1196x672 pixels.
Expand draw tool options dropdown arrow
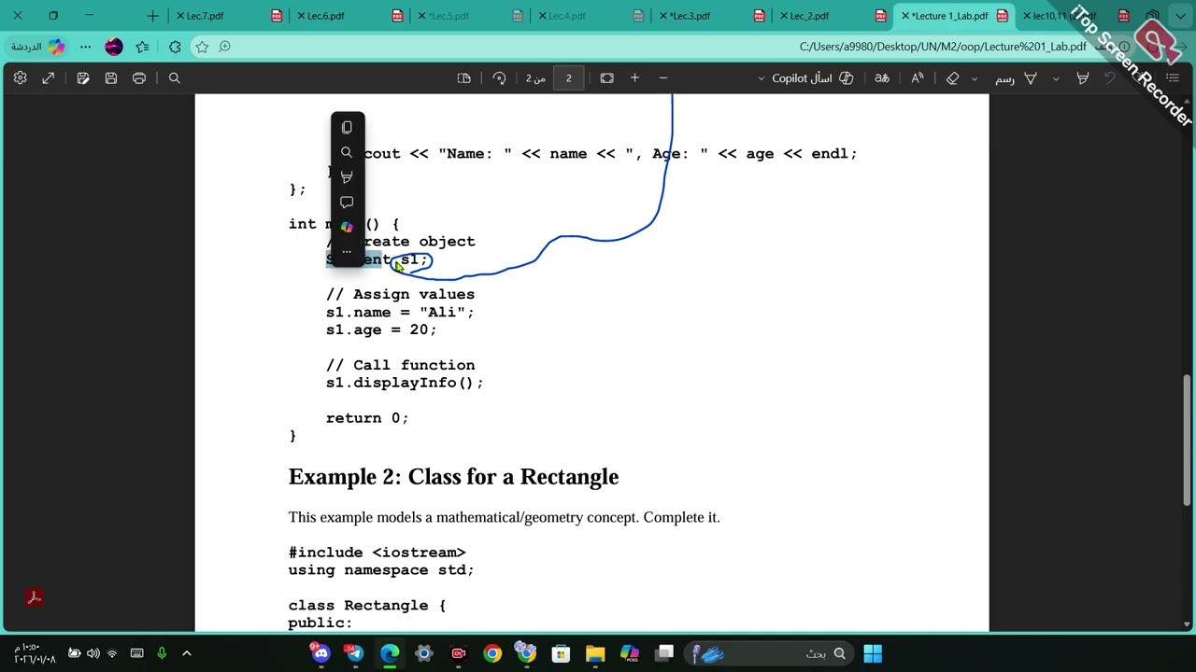point(1056,78)
